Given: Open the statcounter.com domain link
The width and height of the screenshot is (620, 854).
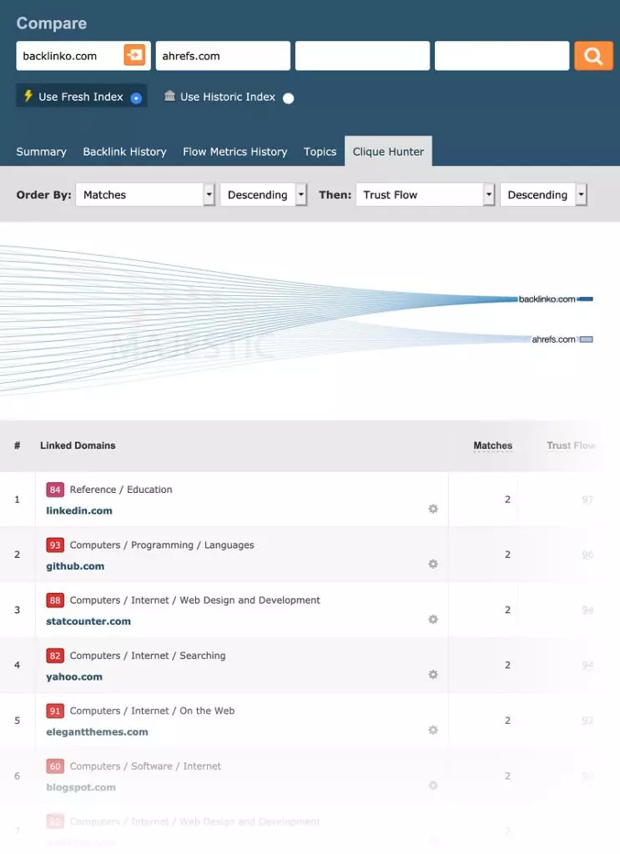Looking at the screenshot, I should [88, 621].
